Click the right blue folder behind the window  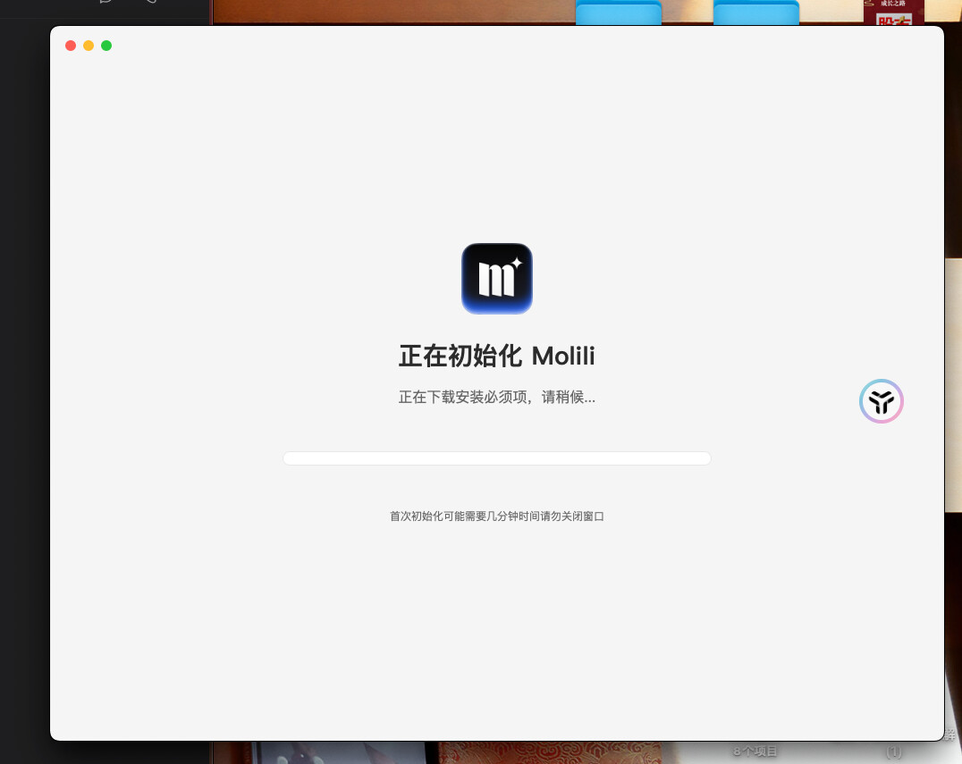tap(755, 13)
